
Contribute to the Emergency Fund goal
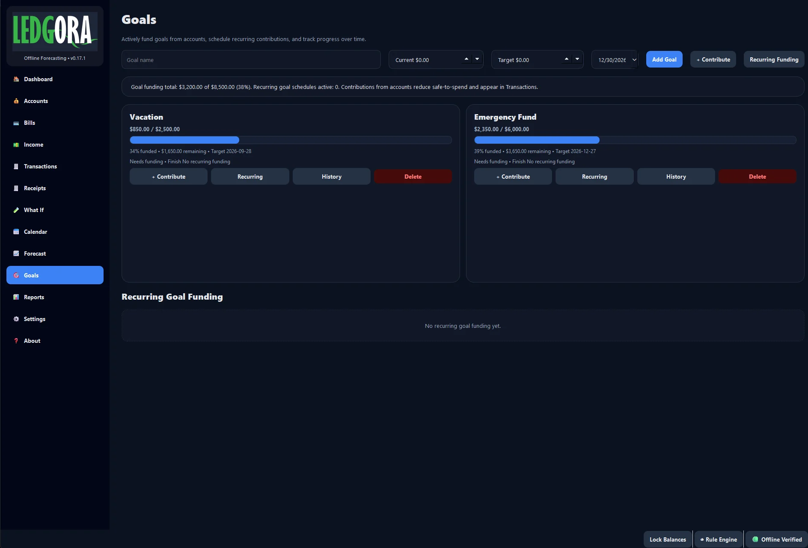point(513,177)
